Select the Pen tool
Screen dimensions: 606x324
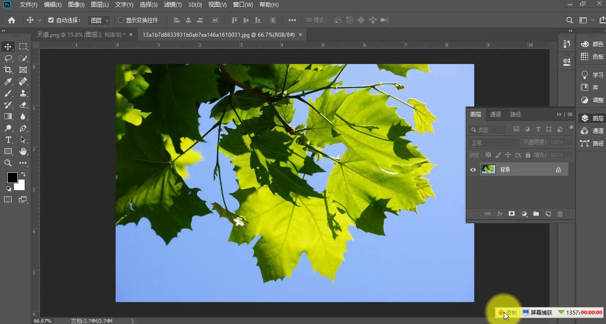(x=23, y=128)
